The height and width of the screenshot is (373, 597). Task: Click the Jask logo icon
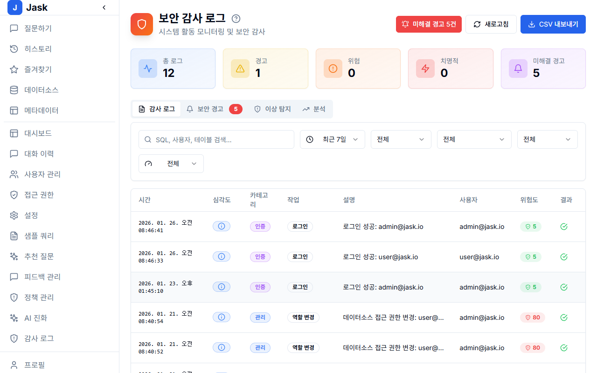pos(15,7)
